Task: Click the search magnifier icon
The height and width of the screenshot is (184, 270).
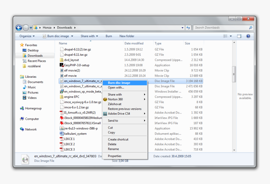Action: point(251,28)
